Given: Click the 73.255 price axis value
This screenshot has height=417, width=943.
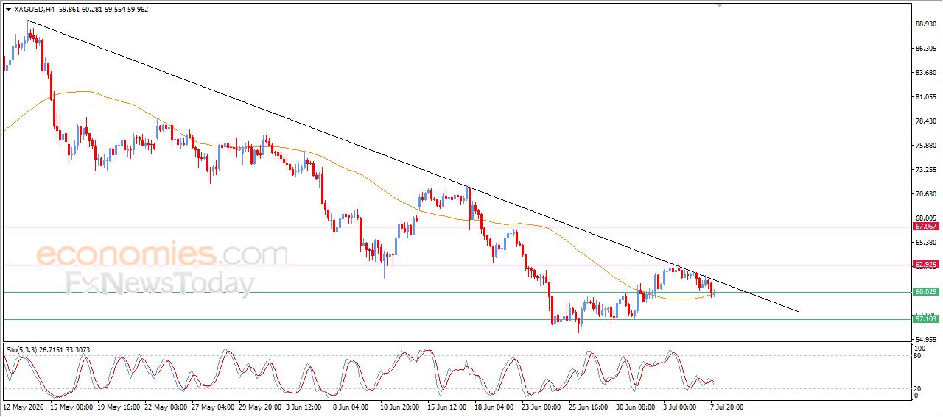Looking at the screenshot, I should [x=925, y=170].
